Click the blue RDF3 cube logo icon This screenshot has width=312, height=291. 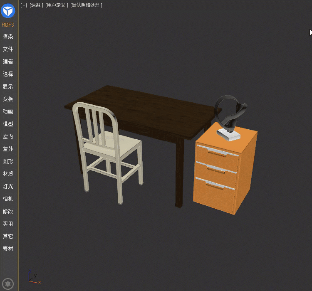coord(8,11)
